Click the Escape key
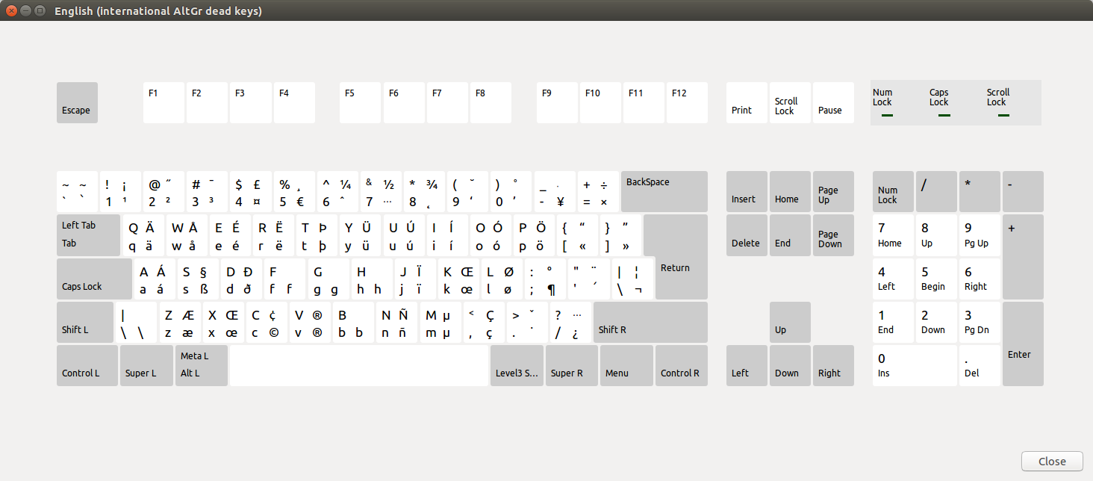Screen dimensions: 1093x481 (x=77, y=102)
